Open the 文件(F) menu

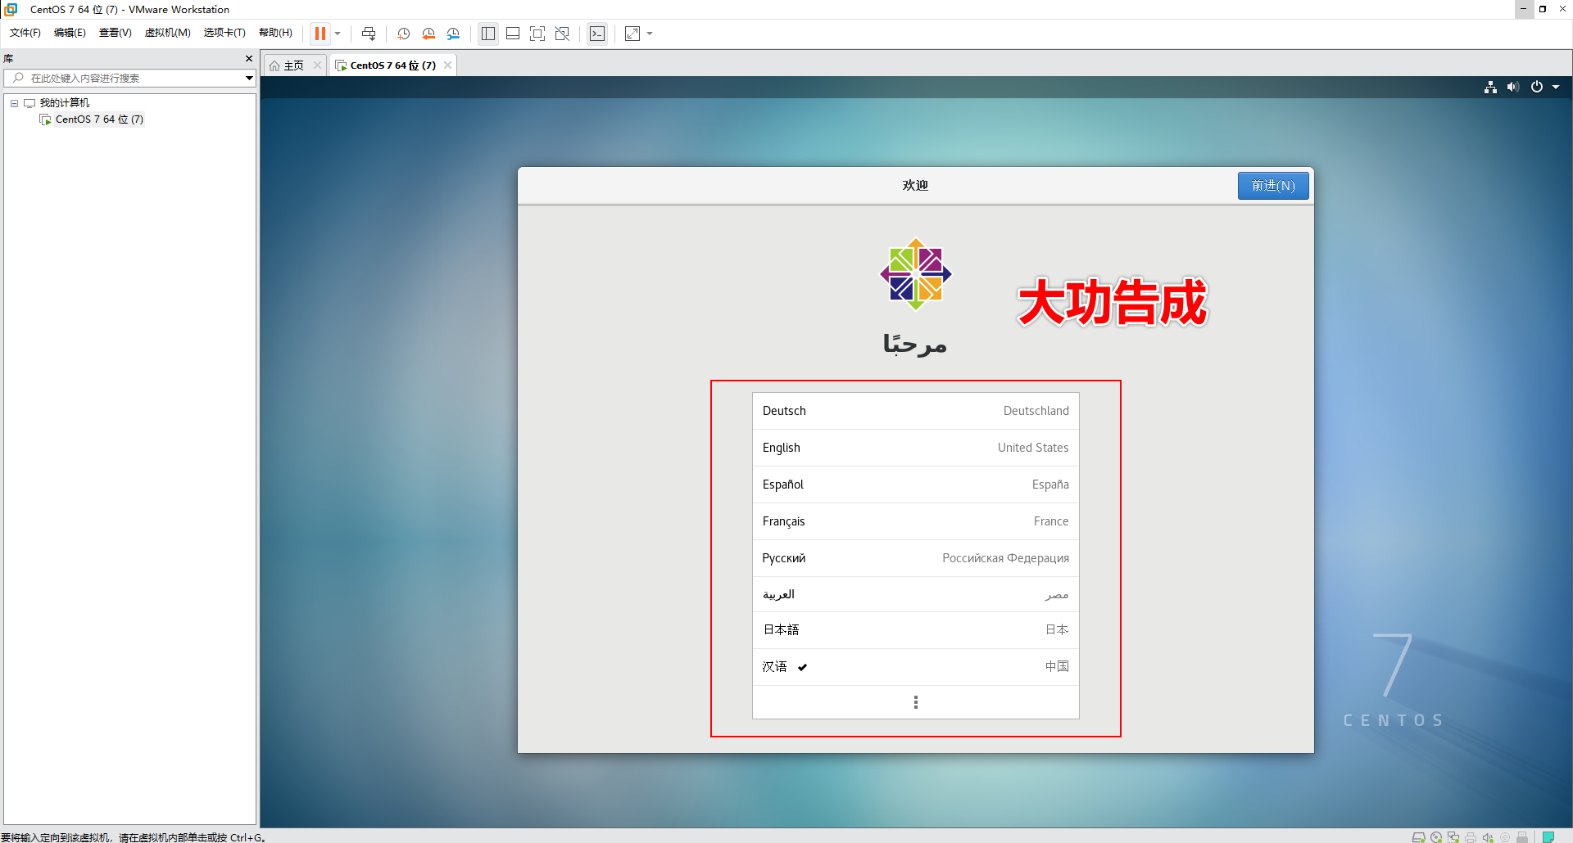pyautogui.click(x=25, y=33)
